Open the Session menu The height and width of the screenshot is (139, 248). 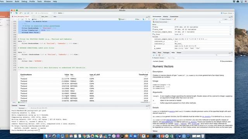click(9, 2)
